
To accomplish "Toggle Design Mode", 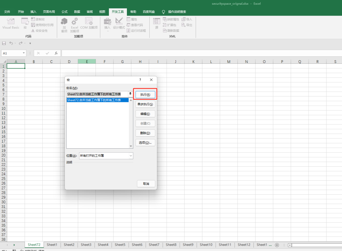I will click(119, 23).
